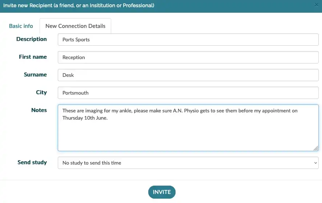Image resolution: width=322 pixels, height=203 pixels.
Task: Close the Invite new Recipient dialog
Action: click(316, 5)
